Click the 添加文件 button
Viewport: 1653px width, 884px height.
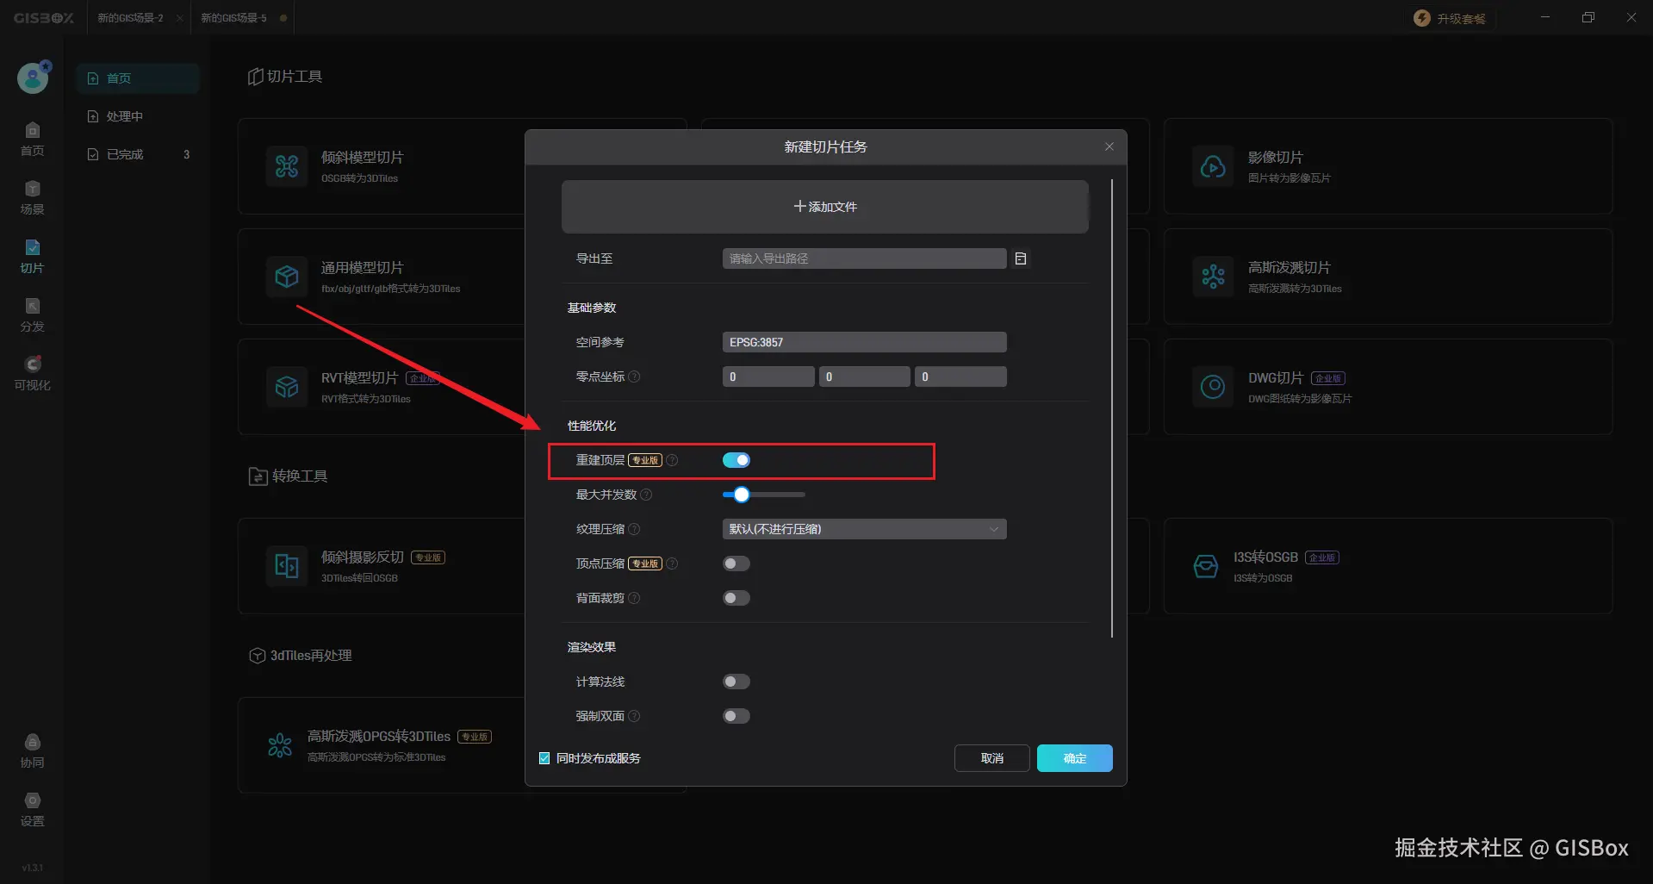pos(825,207)
